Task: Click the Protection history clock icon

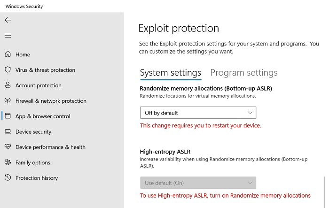Action: 8,177
